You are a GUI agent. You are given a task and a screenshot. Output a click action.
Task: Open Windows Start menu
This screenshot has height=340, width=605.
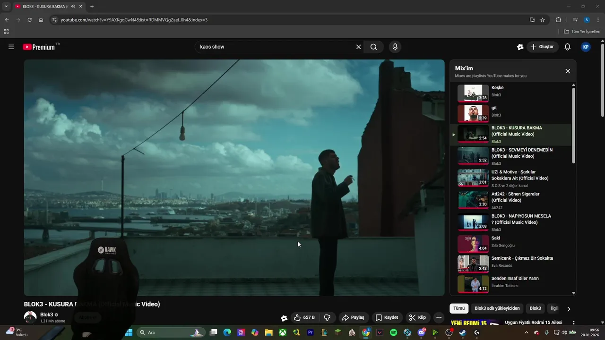[x=129, y=332]
